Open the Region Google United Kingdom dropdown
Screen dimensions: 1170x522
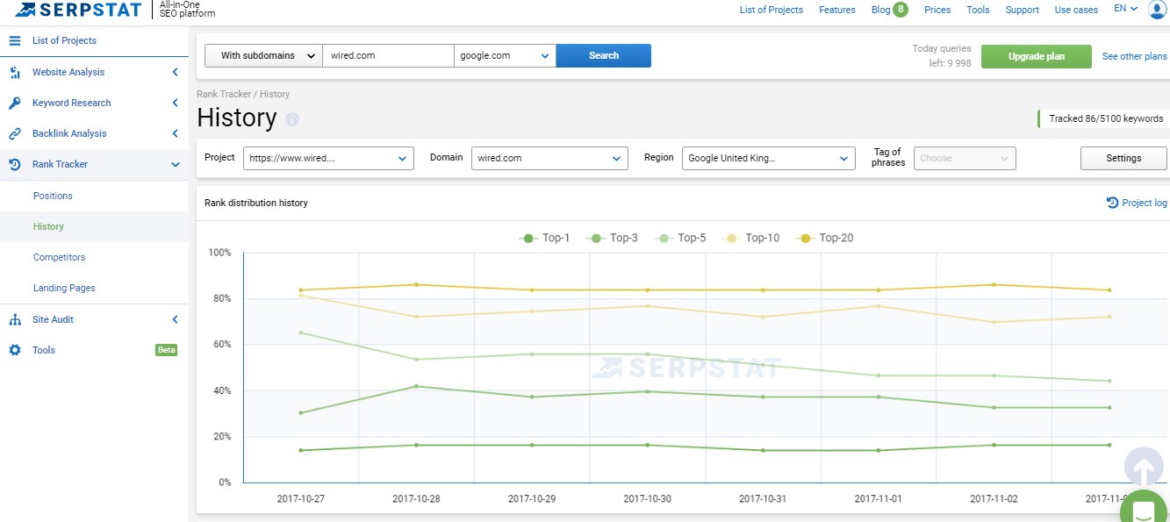point(768,158)
